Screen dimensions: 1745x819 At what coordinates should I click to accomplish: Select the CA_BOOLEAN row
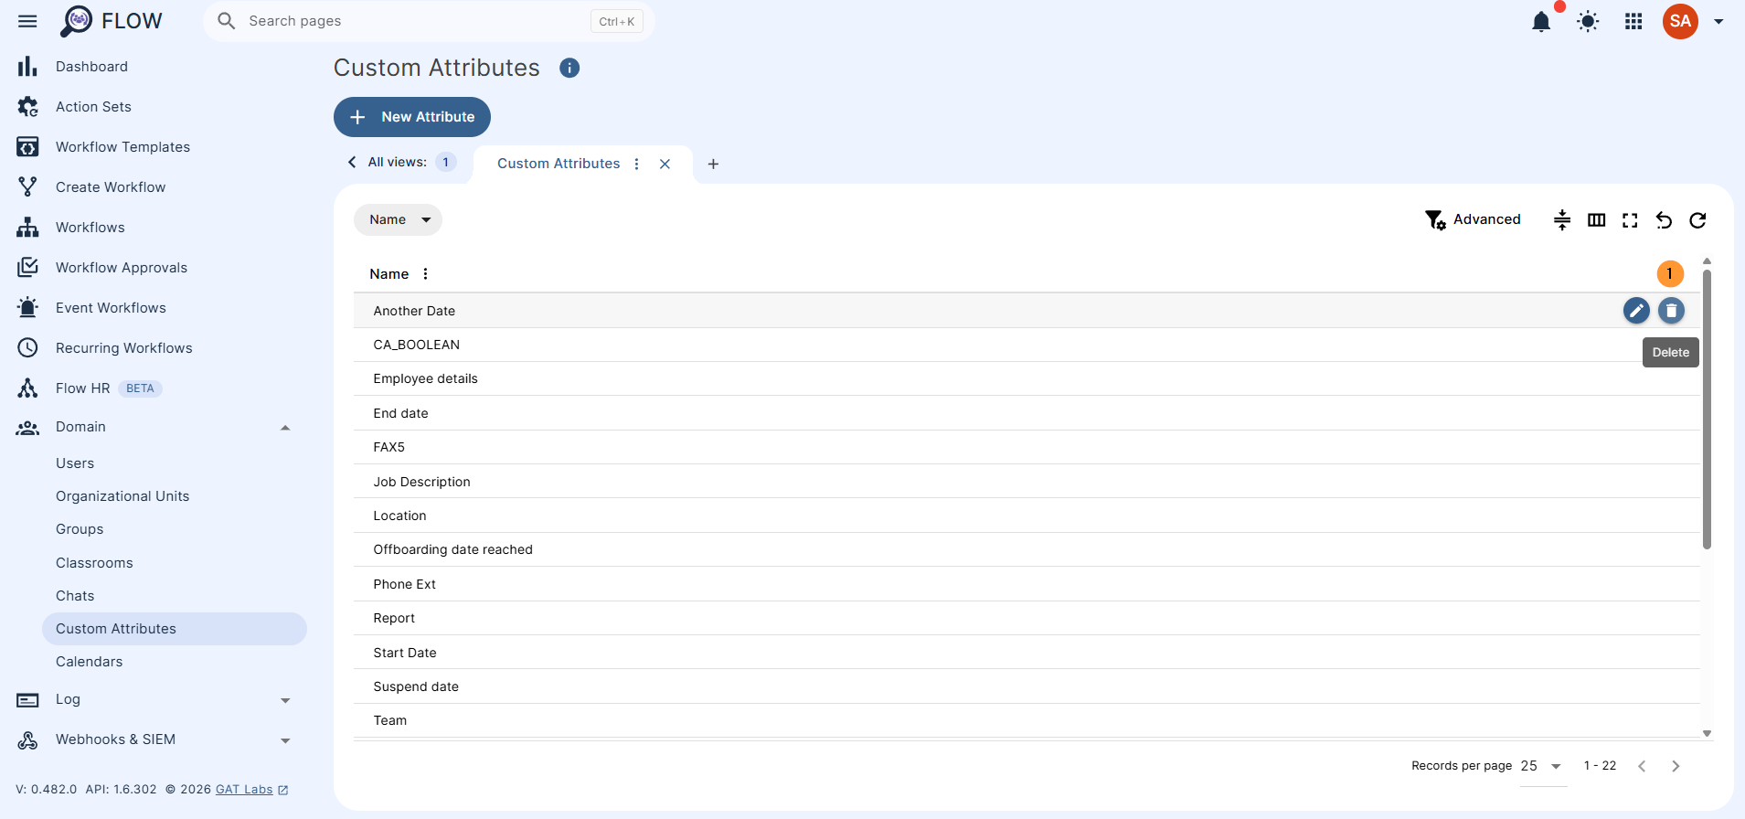point(1027,345)
